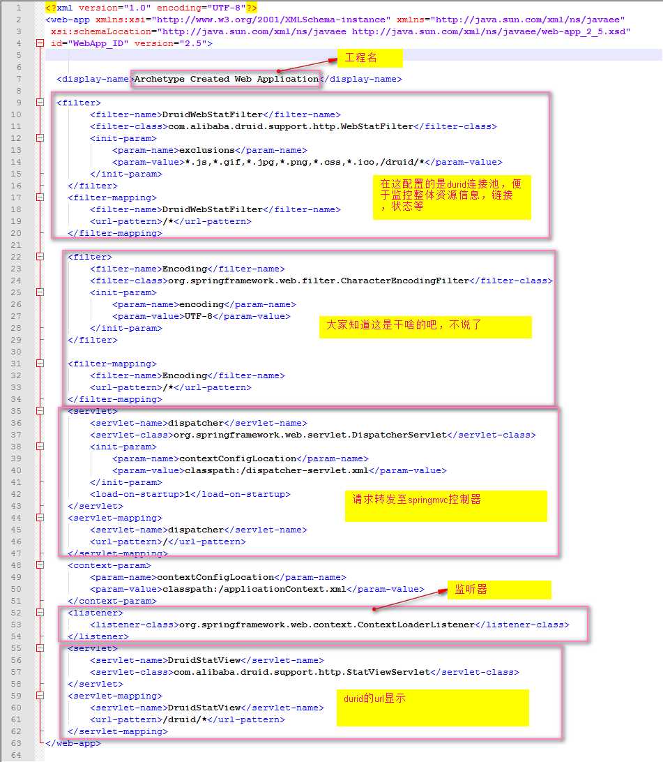Collapse filter-mapping fold marker at line 17

tap(40, 197)
